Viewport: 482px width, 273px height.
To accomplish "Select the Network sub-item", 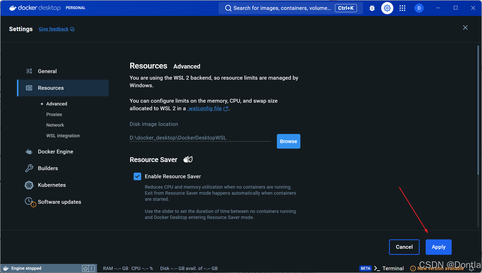I will pos(55,125).
